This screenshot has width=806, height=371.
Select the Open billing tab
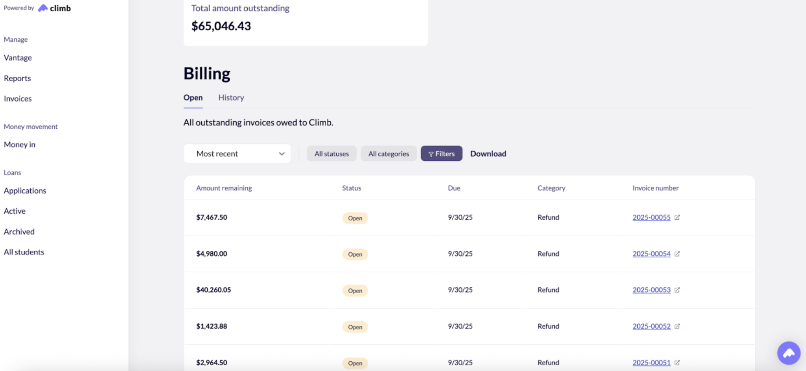193,97
